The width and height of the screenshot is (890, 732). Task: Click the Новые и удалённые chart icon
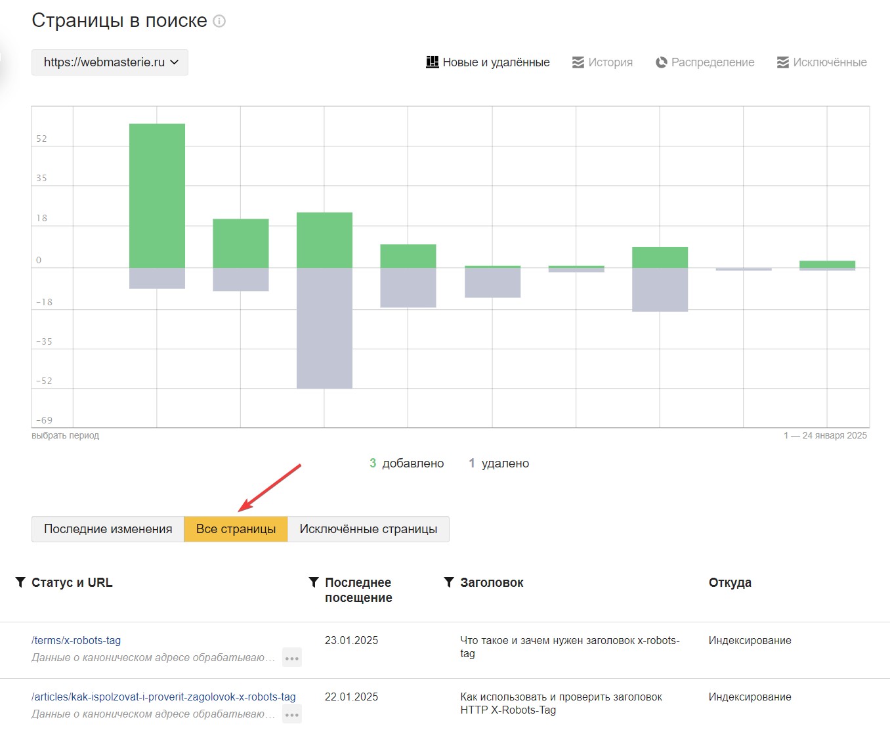coord(432,62)
